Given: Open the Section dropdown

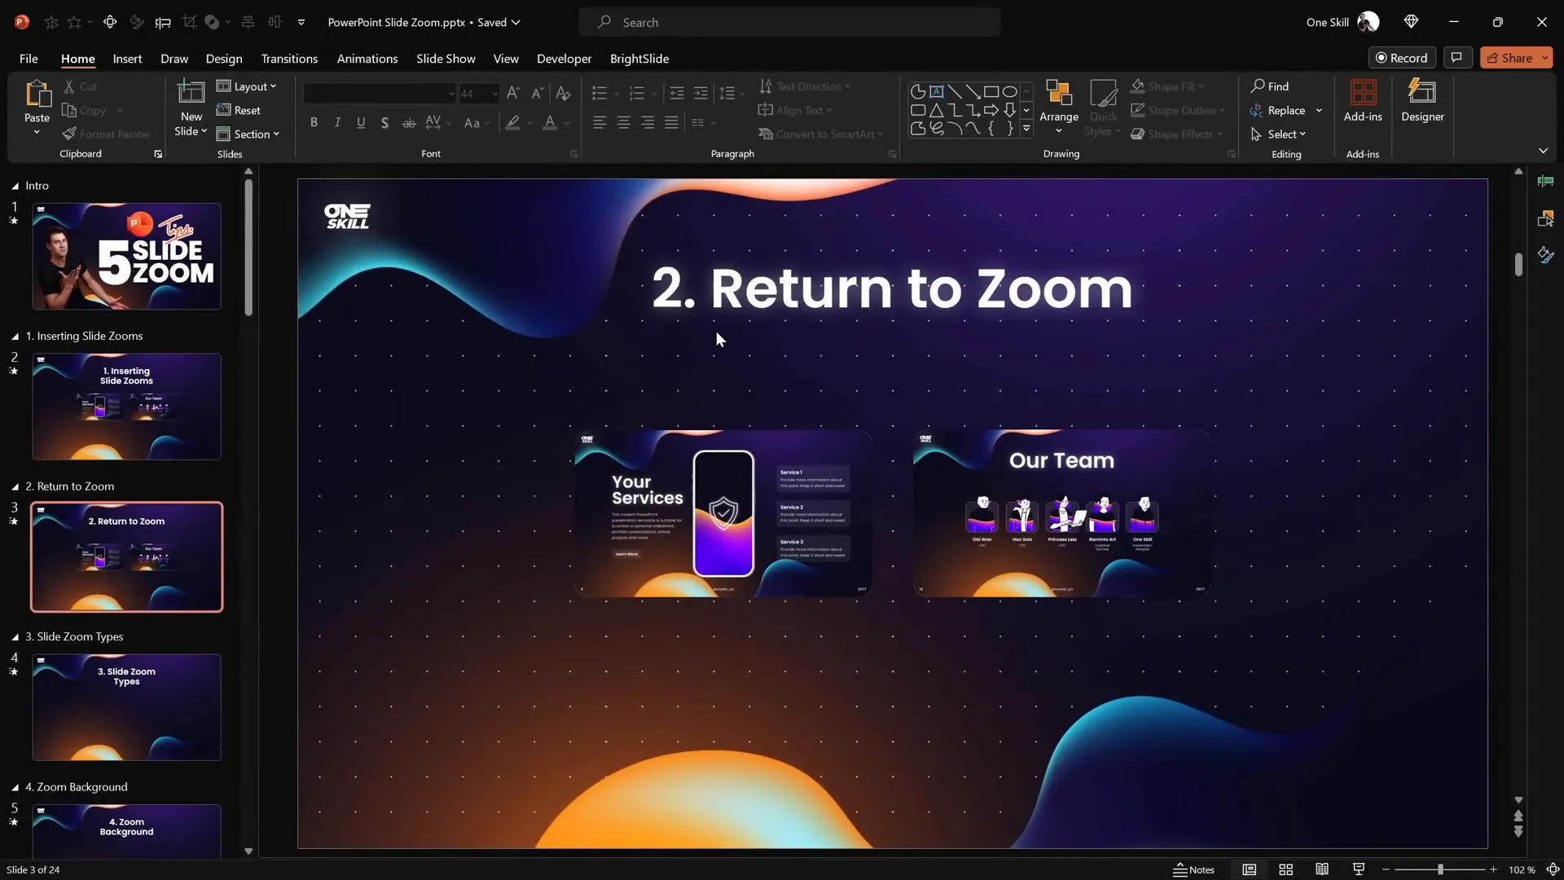Looking at the screenshot, I should (x=248, y=134).
